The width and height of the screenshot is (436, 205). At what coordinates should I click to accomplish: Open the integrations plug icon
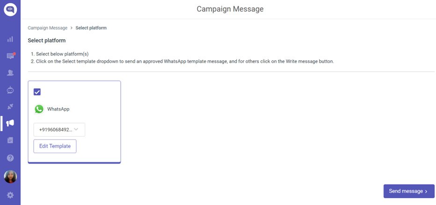pos(10,106)
